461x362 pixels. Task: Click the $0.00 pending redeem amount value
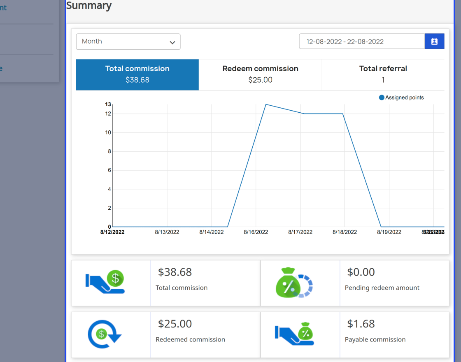click(361, 272)
